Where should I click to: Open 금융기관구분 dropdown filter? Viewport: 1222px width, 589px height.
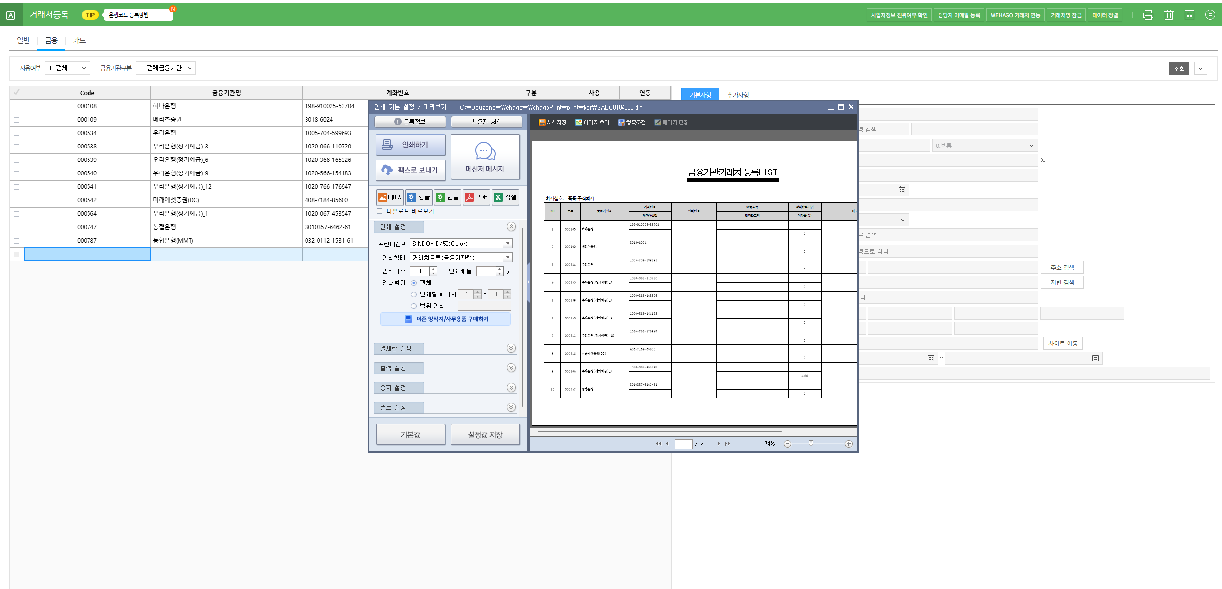pos(165,68)
